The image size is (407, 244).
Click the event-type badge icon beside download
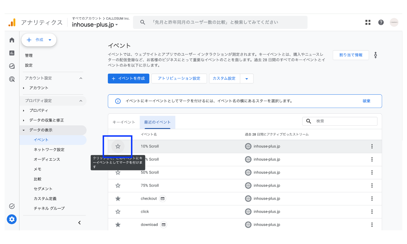163,224
